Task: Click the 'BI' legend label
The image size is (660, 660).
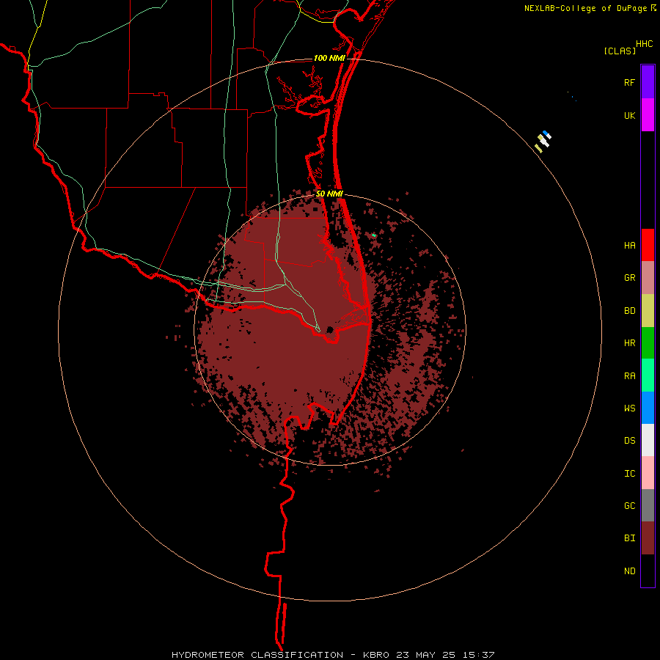Action: point(629,538)
